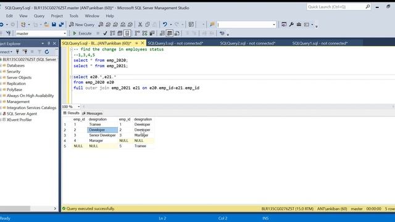Image resolution: width=395 pixels, height=222 pixels.
Task: Open the Help menu
Action: point(110,16)
